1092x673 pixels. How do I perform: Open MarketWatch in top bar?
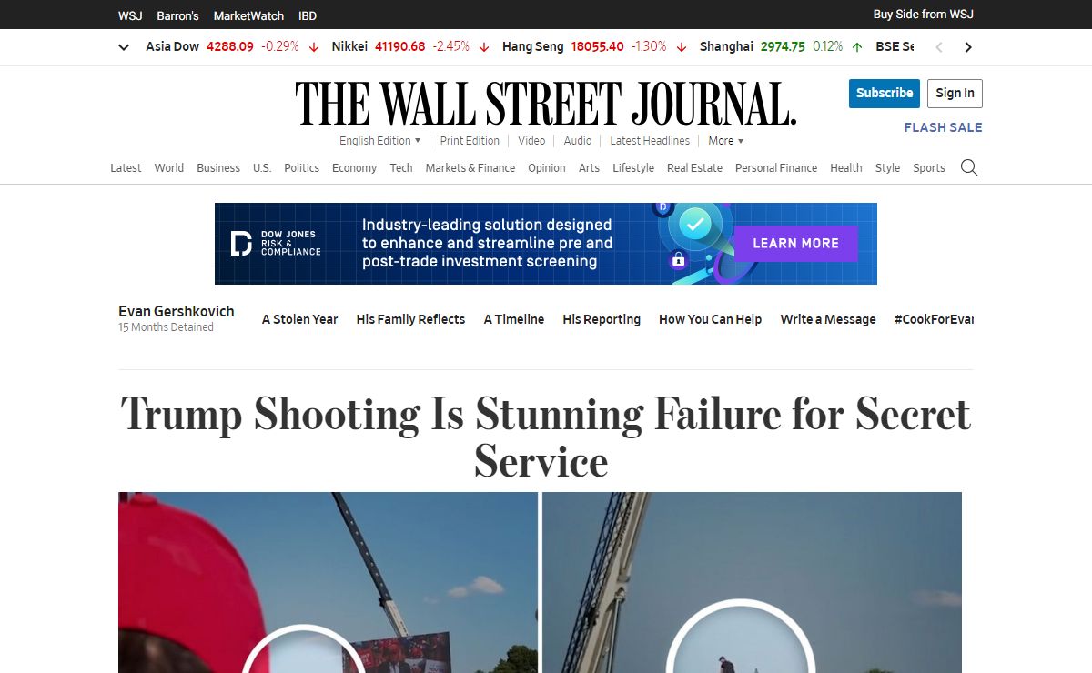(248, 15)
